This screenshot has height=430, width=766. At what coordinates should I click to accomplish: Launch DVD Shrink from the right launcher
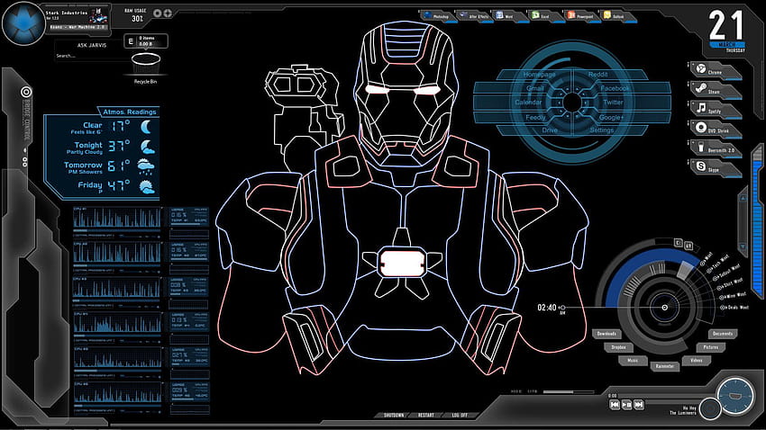[x=715, y=129]
